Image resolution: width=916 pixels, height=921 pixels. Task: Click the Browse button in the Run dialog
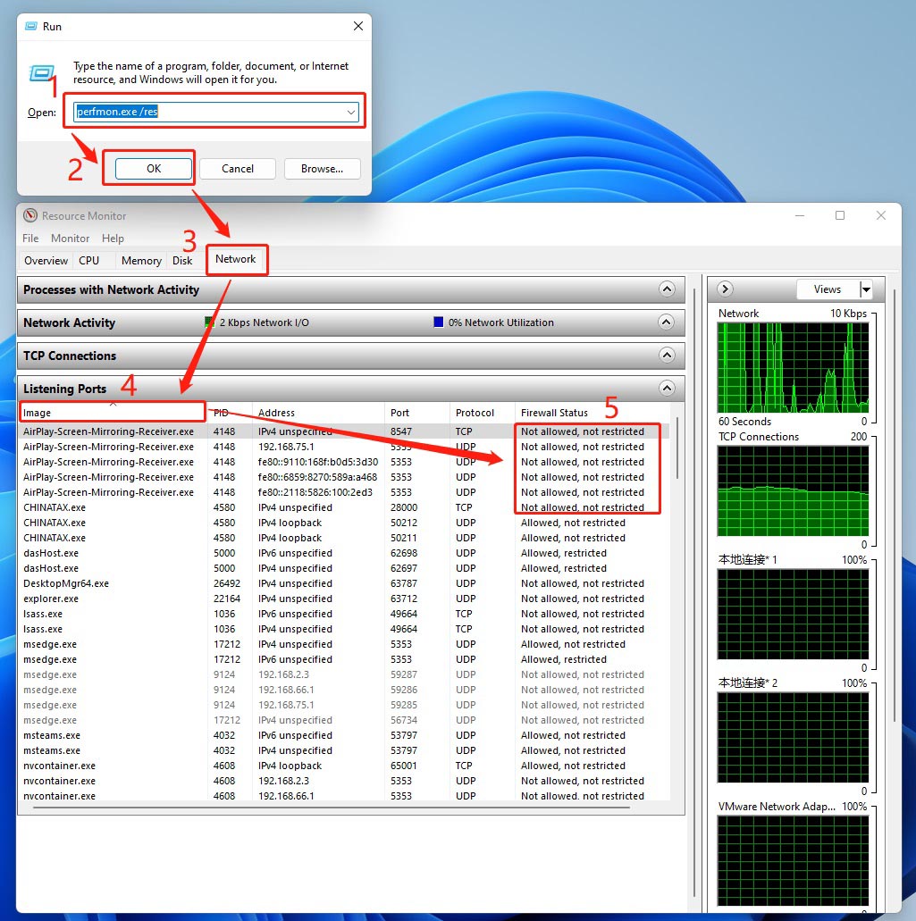coord(322,168)
